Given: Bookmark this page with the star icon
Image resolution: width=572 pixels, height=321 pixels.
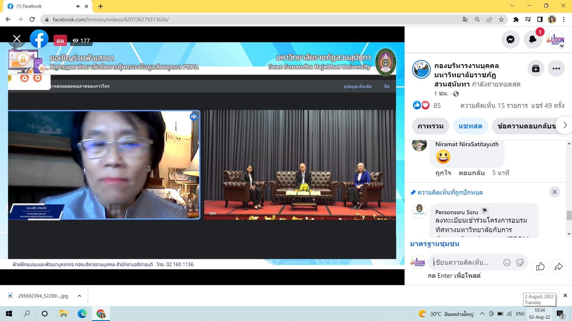Looking at the screenshot, I should pyautogui.click(x=501, y=20).
